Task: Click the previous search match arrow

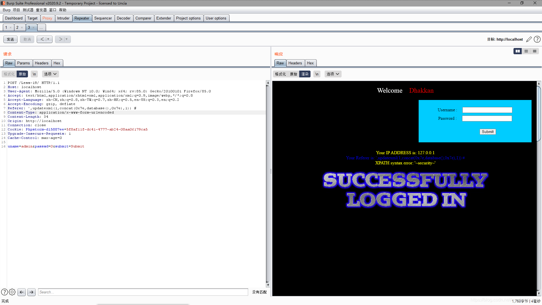Action: tap(22, 292)
